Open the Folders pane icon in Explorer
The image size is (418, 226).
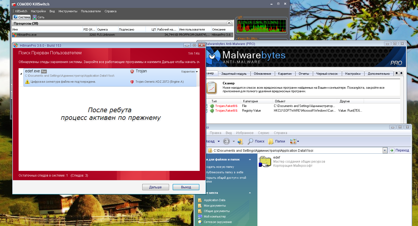pyautogui.click(x=271, y=141)
